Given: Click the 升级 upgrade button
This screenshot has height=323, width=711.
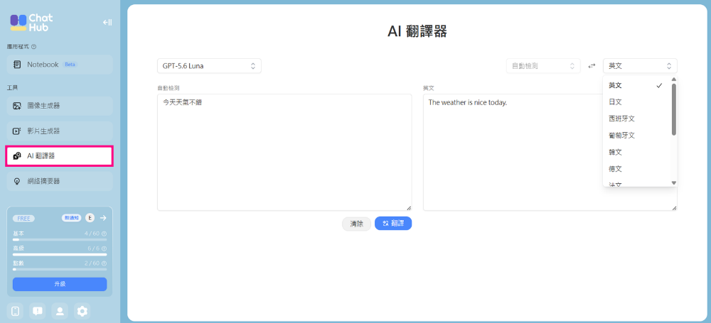Looking at the screenshot, I should [60, 285].
